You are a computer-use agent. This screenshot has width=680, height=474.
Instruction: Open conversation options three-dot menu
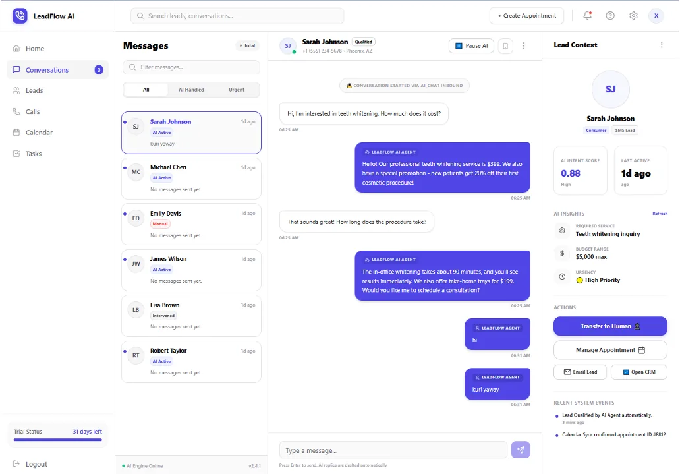(523, 45)
